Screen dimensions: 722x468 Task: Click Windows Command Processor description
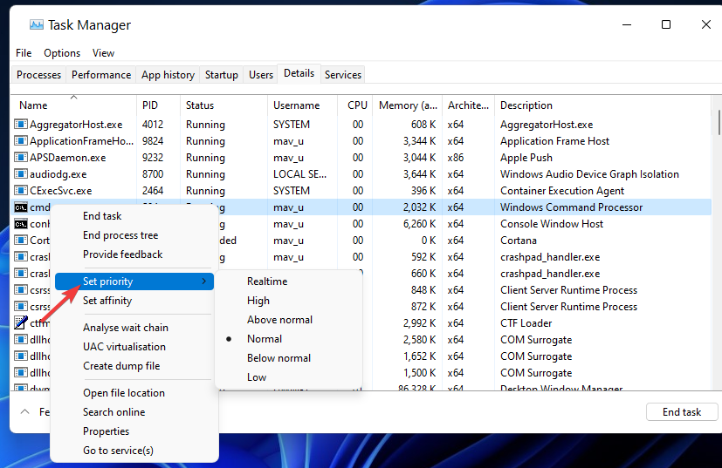tap(572, 207)
